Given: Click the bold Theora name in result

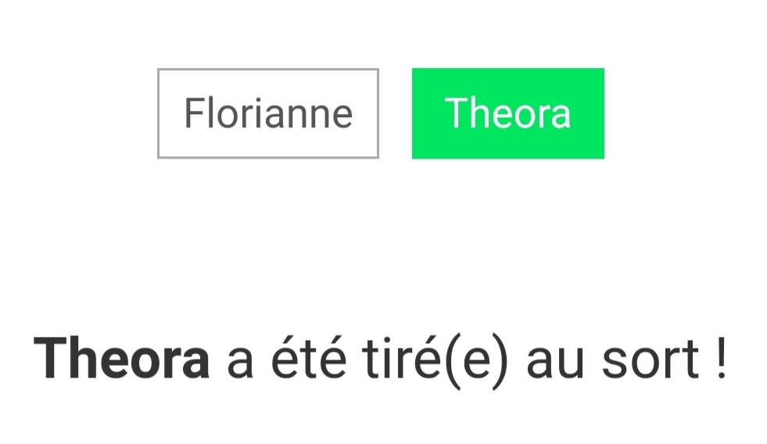Looking at the screenshot, I should point(122,359).
